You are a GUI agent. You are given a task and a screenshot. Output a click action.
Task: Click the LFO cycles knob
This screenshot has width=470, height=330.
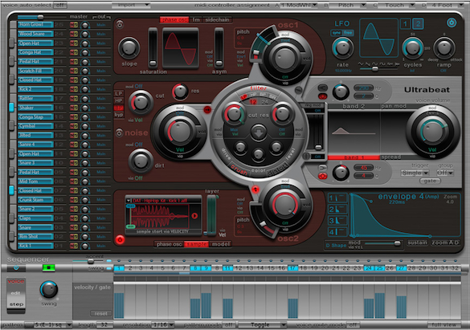tap(412, 48)
